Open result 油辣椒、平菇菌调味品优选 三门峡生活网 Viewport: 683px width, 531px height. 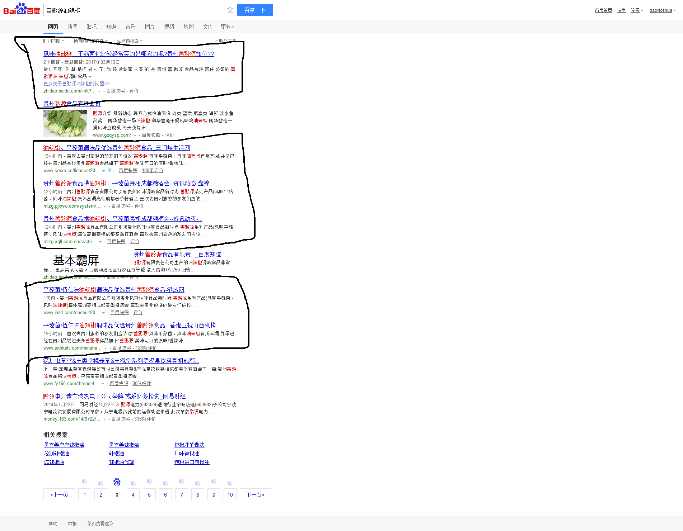pos(117,148)
